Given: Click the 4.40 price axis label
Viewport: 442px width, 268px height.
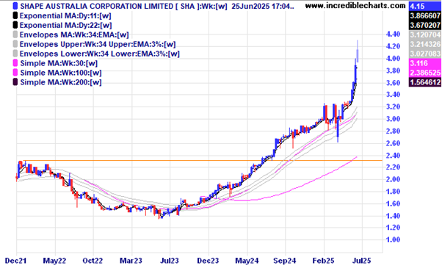Looking at the screenshot, I should [393, 35].
